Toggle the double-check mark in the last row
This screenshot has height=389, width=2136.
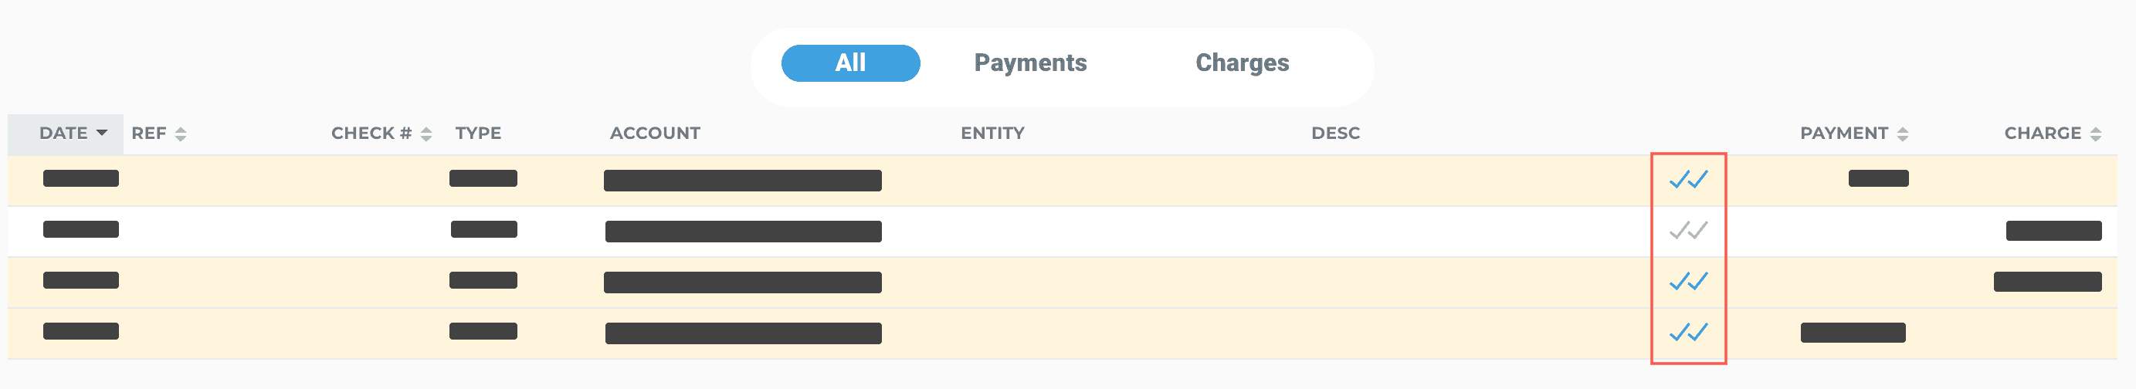click(1688, 332)
